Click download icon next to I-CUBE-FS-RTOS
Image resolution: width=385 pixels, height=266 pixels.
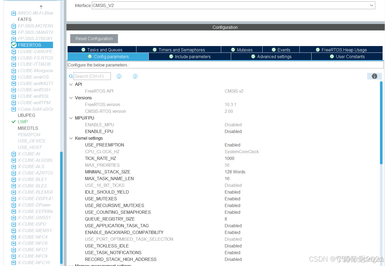14,58
